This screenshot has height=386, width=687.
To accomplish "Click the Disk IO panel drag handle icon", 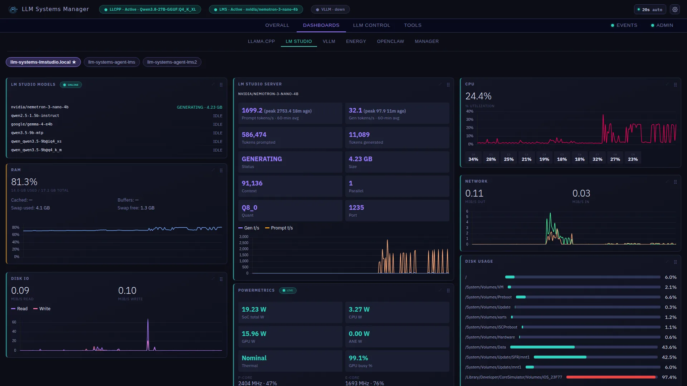I will (221, 279).
